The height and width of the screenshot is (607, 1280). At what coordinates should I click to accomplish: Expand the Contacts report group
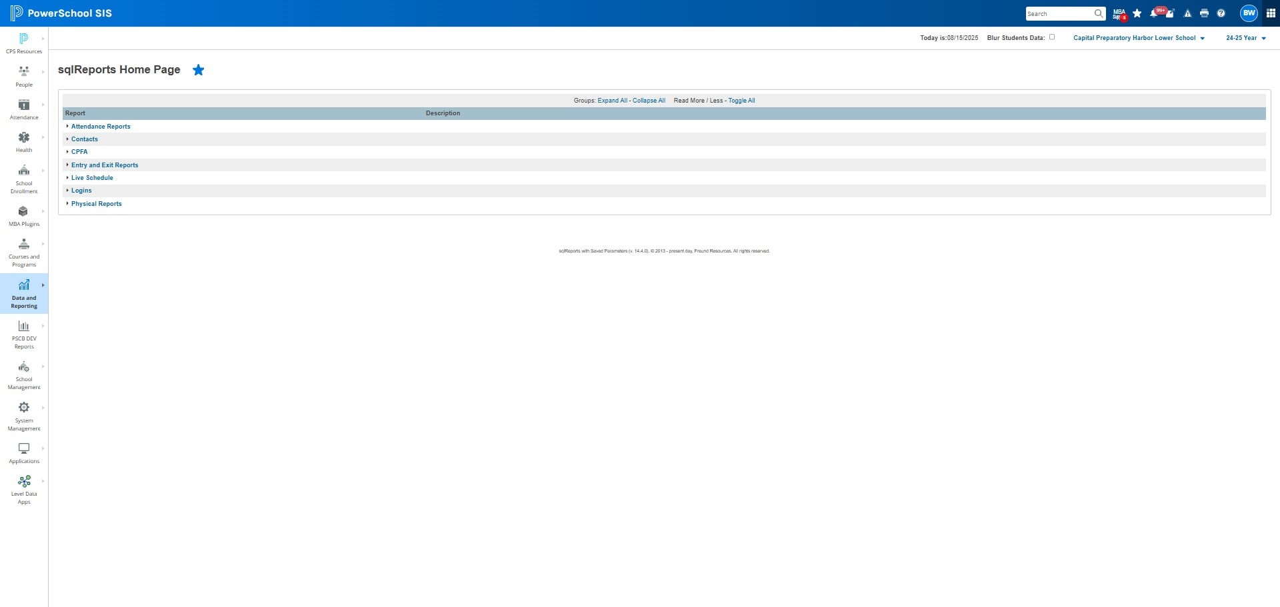tap(84, 139)
